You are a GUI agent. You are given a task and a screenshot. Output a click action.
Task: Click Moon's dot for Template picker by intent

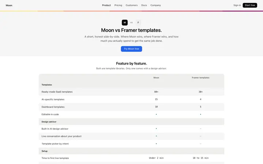156,144
